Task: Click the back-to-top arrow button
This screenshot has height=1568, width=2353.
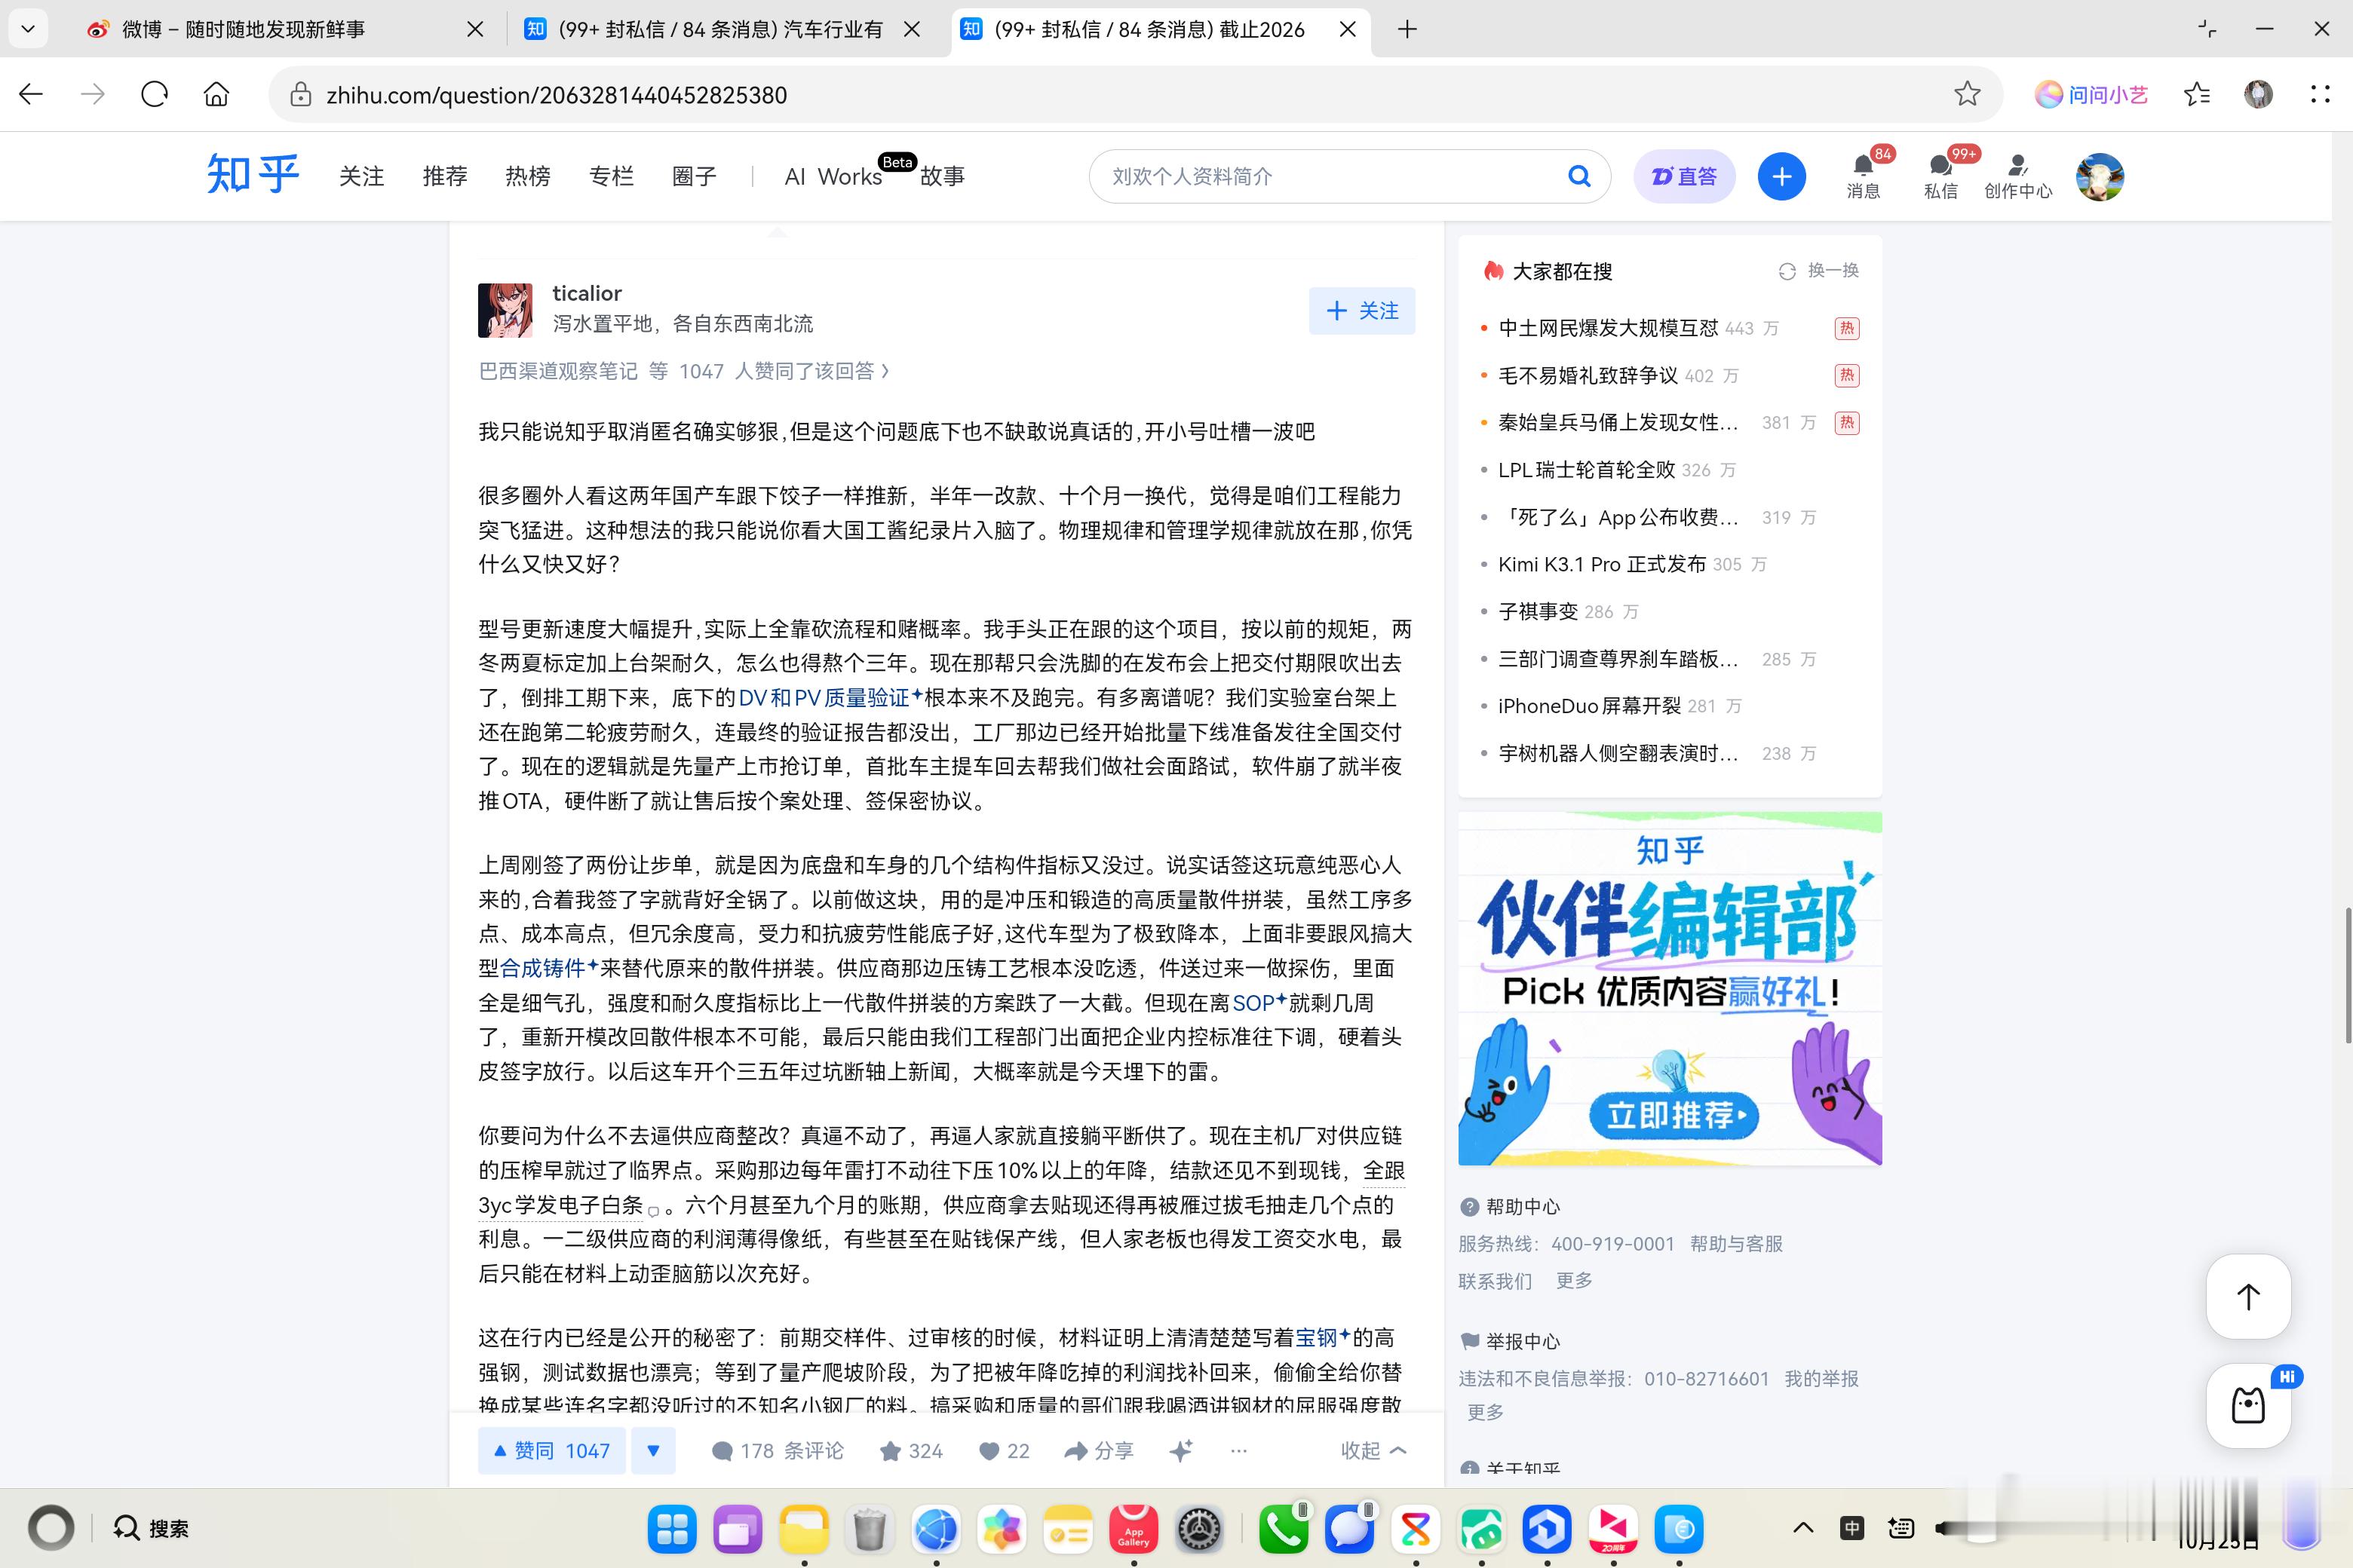Action: (x=2248, y=1296)
